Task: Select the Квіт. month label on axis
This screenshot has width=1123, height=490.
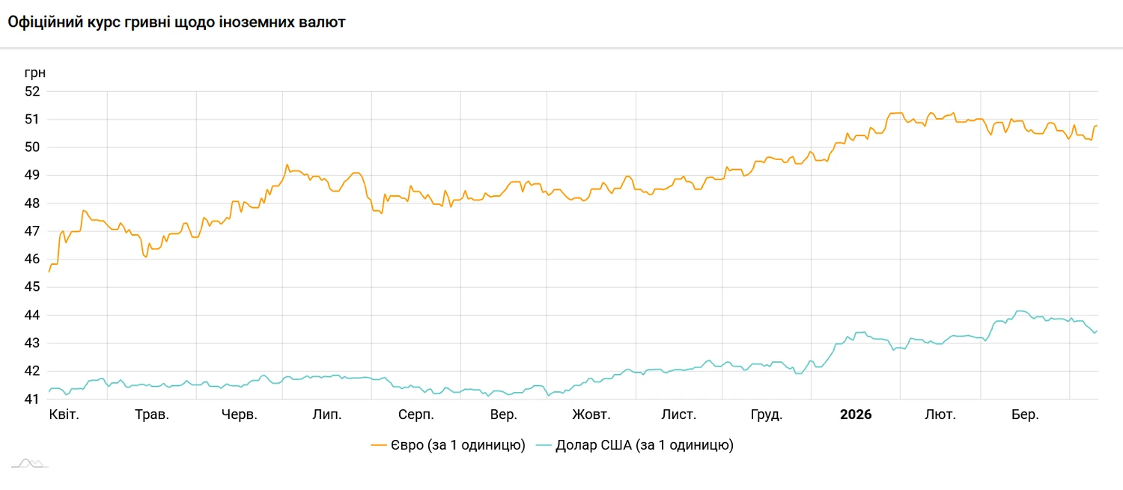Action: tap(64, 414)
